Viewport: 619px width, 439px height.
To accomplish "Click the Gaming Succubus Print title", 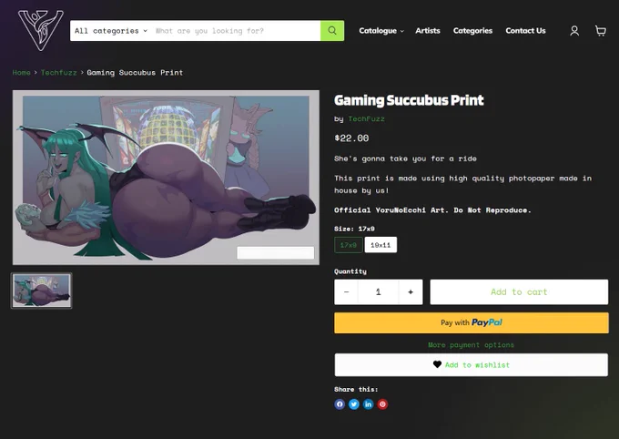I will pyautogui.click(x=409, y=100).
